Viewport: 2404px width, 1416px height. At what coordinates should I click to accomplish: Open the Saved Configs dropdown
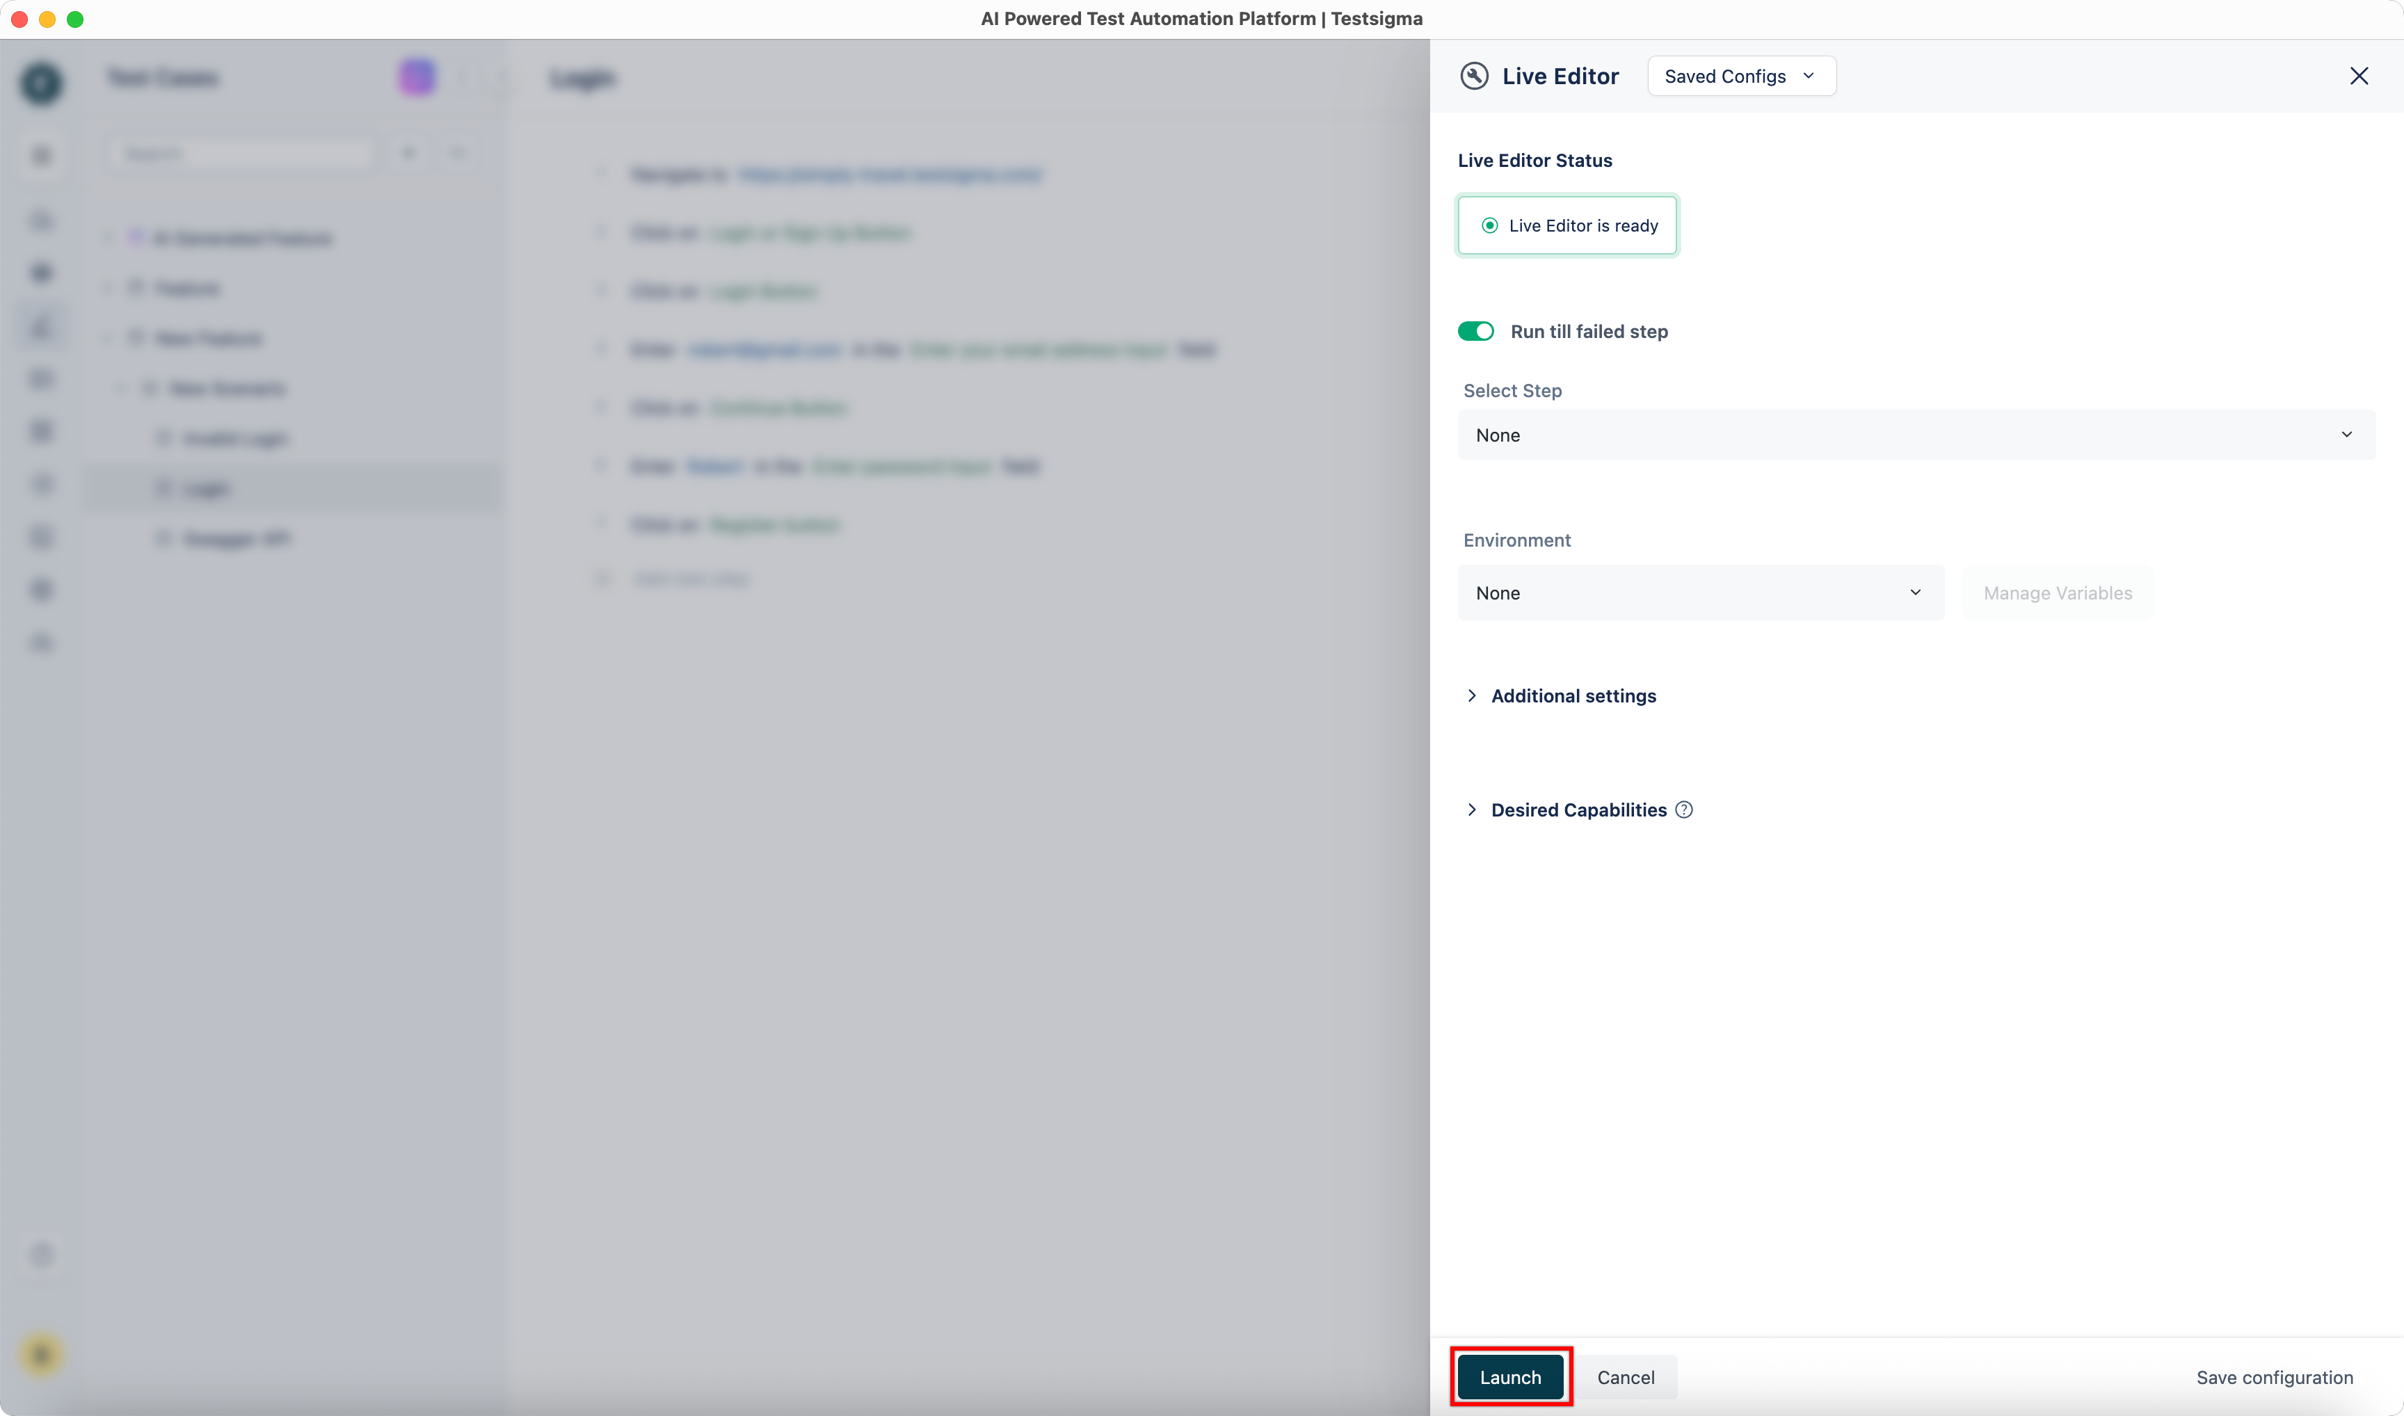coord(1740,75)
